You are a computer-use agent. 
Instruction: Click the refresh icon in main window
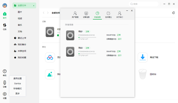pos(174,13)
